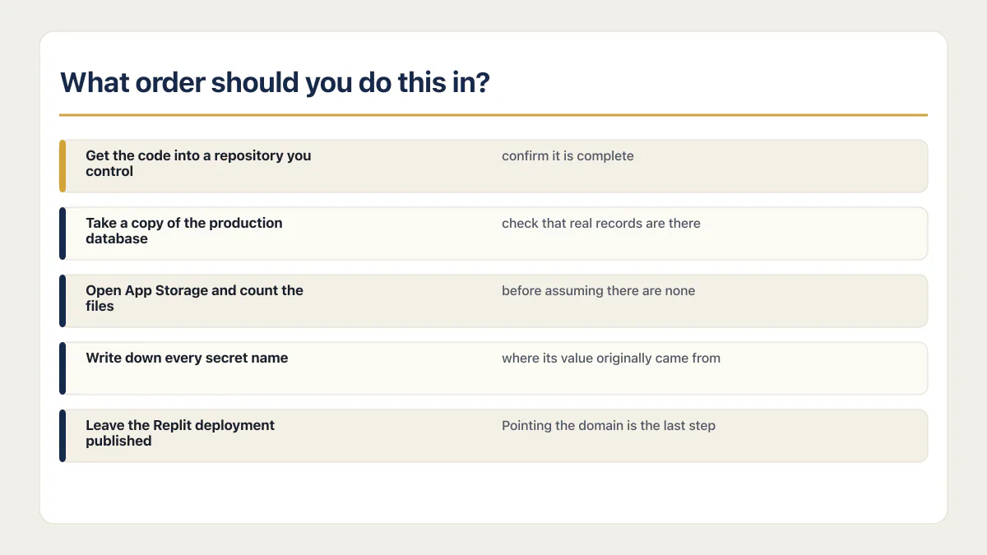Image resolution: width=987 pixels, height=555 pixels.
Task: Click 'confirm it is complete' text
Action: 568,156
